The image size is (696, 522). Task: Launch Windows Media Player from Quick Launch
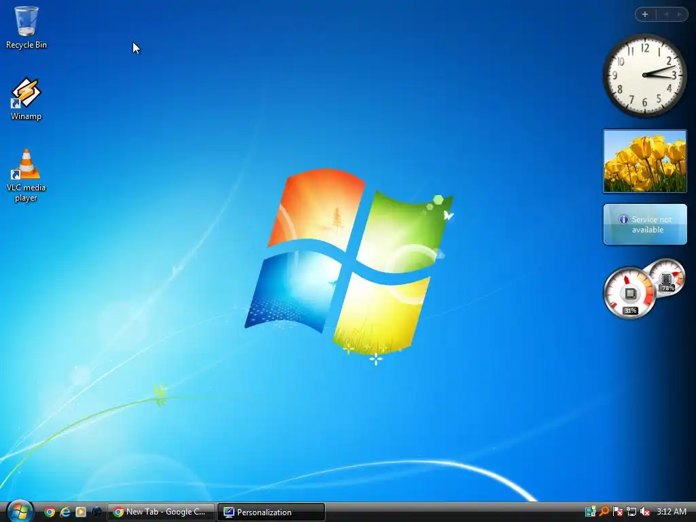point(81,512)
